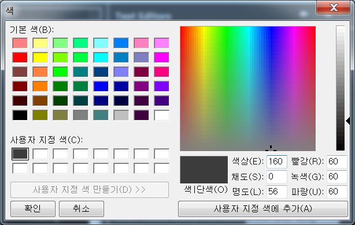Select the teal swatch in third row

pos(80,72)
